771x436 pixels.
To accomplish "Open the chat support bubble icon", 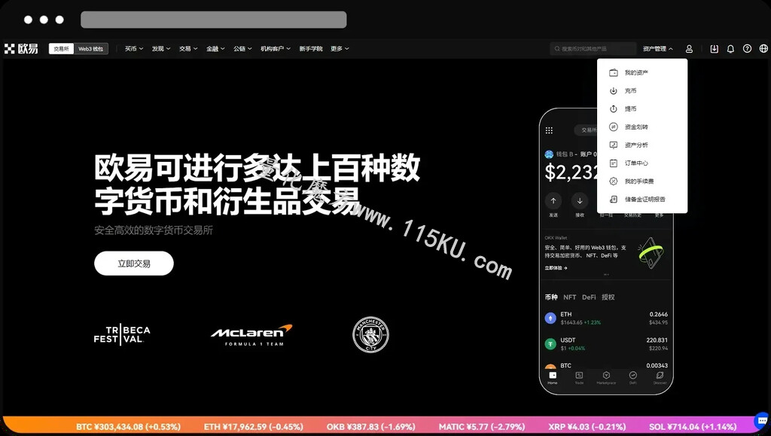I will [762, 421].
